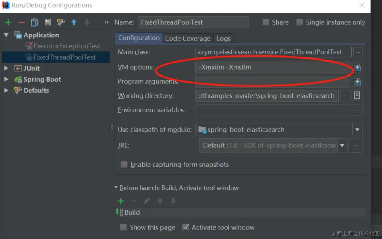Close the Run/Debug Configurations dialog
The width and height of the screenshot is (382, 239).
pyautogui.click(x=362, y=5)
